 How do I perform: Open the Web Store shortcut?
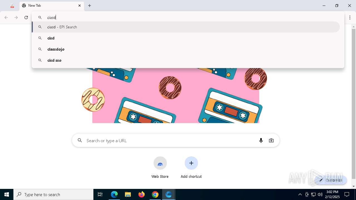tap(160, 167)
